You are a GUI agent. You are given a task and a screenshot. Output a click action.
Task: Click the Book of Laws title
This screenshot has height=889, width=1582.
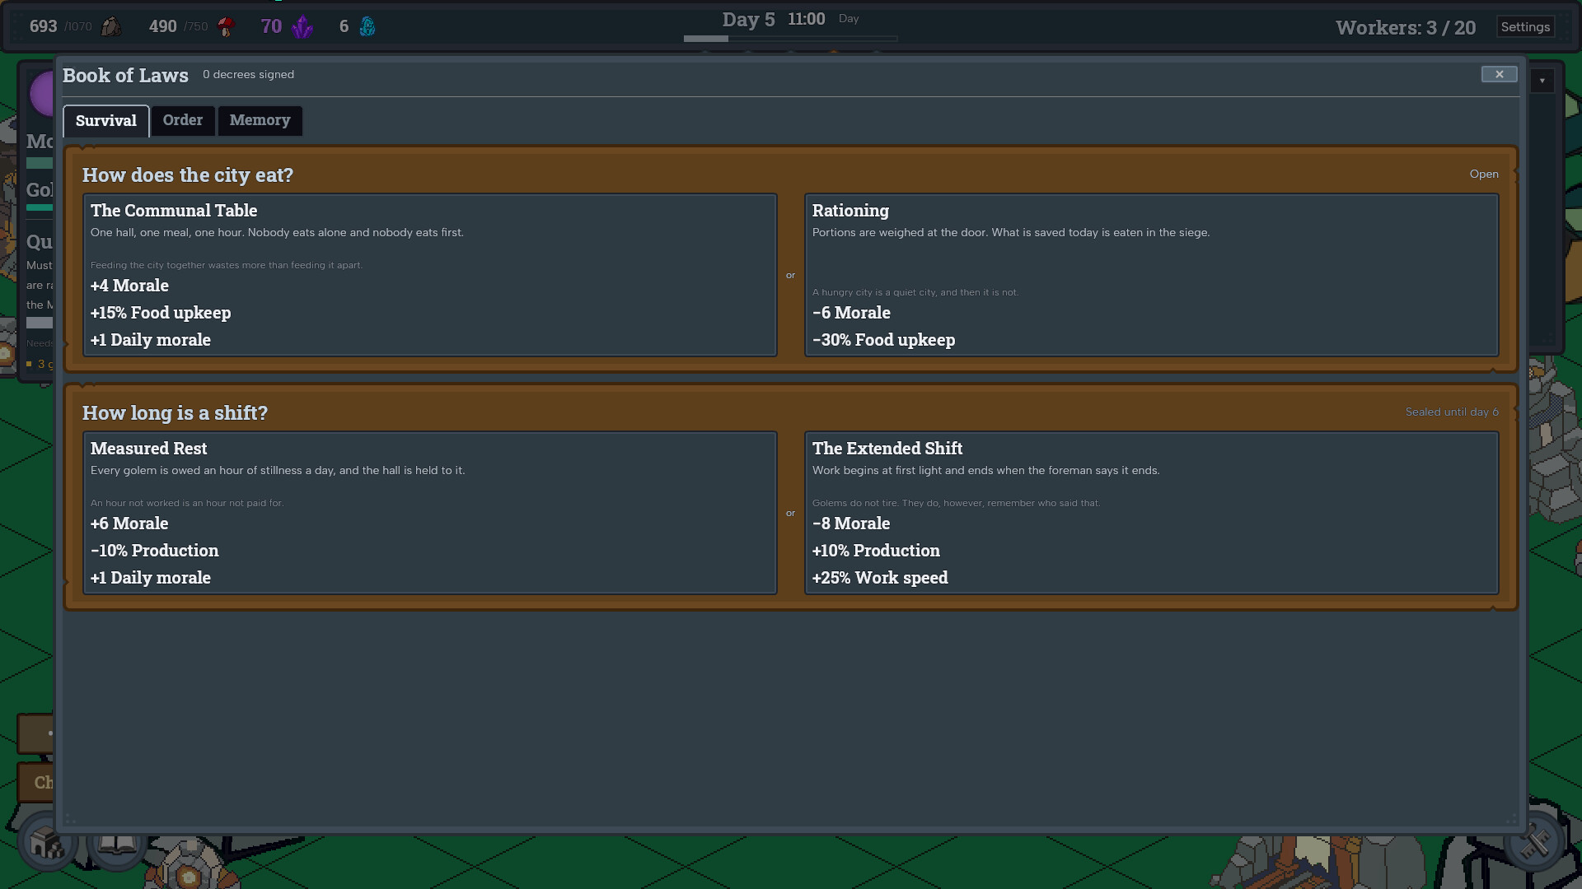coord(125,75)
